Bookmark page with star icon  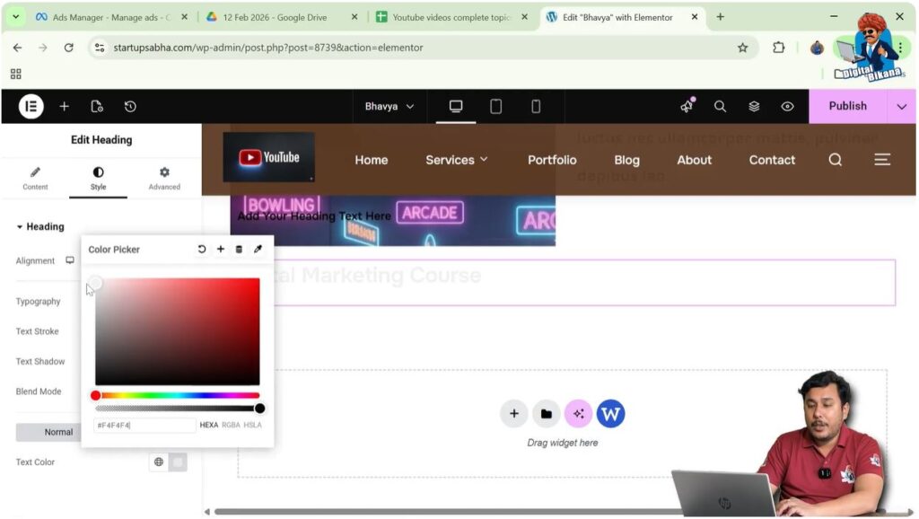click(742, 48)
